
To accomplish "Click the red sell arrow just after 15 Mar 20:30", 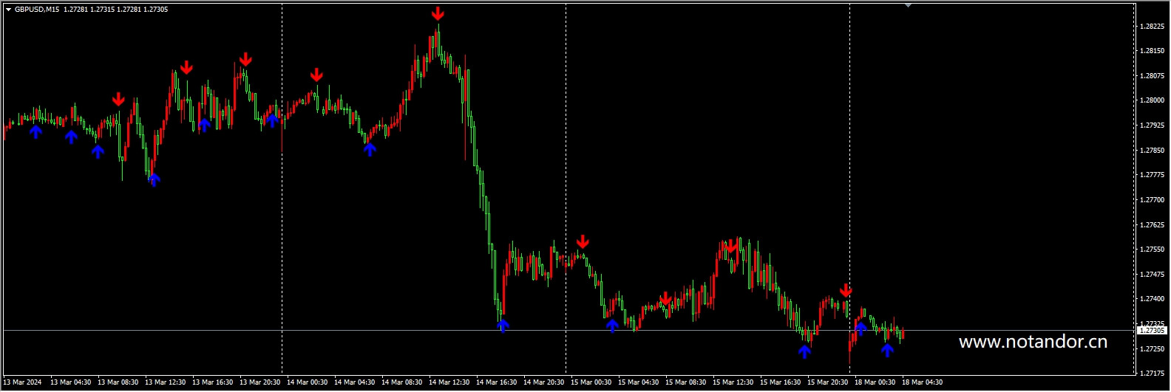I will 846,290.
